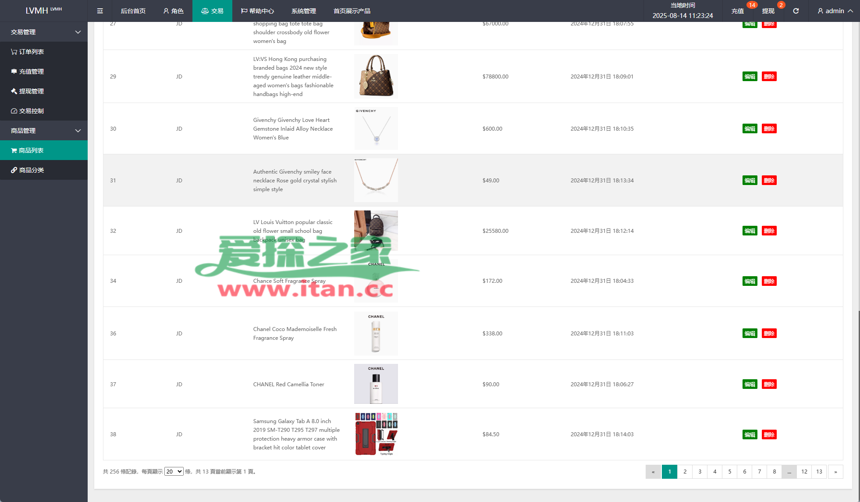Toggle sidebar with hamburger icon

coord(100,11)
